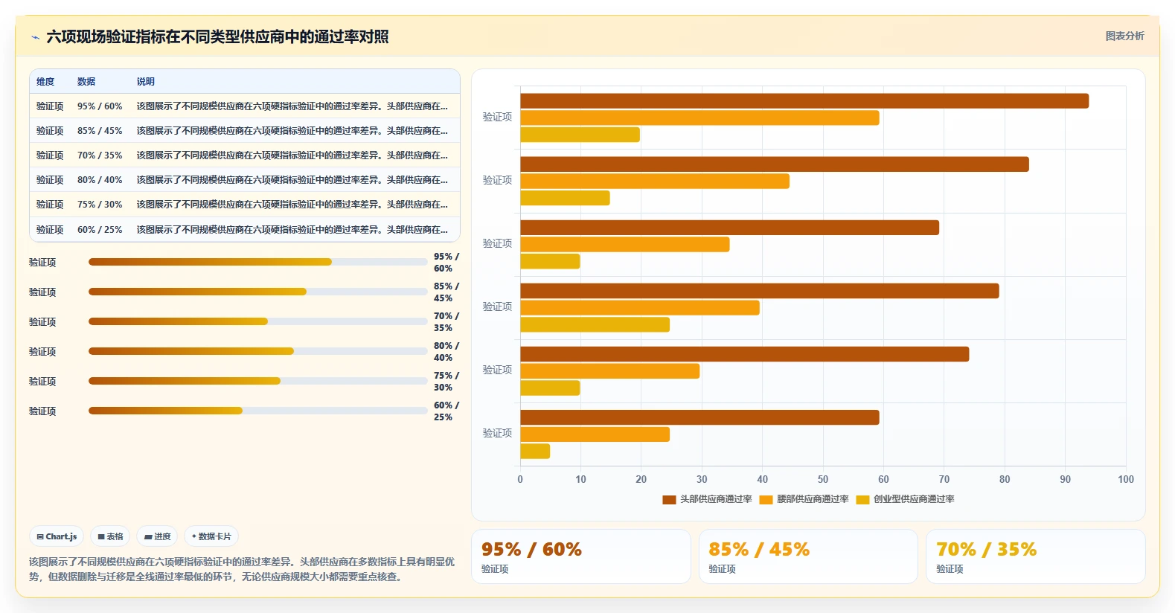Open the 95% / 60% data card

581,556
